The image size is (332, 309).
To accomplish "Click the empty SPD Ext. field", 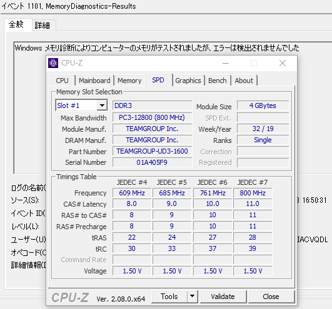I will coord(263,117).
